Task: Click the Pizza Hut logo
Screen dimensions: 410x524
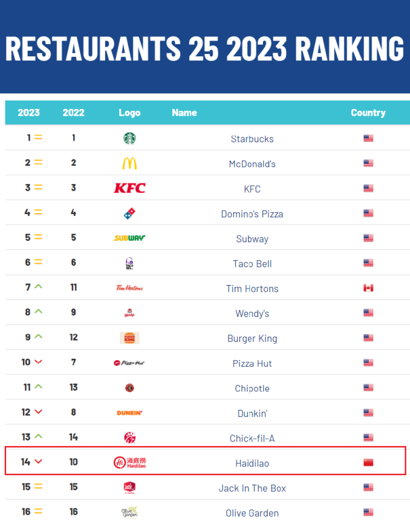Action: (x=129, y=363)
